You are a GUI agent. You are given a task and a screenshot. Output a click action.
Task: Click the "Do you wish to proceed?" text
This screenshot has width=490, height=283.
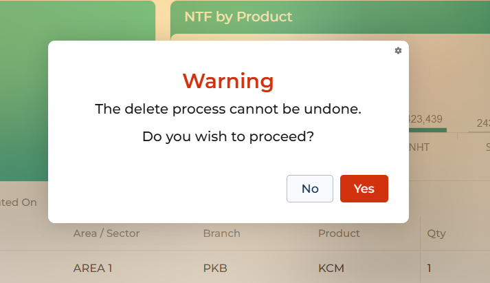[x=228, y=136]
